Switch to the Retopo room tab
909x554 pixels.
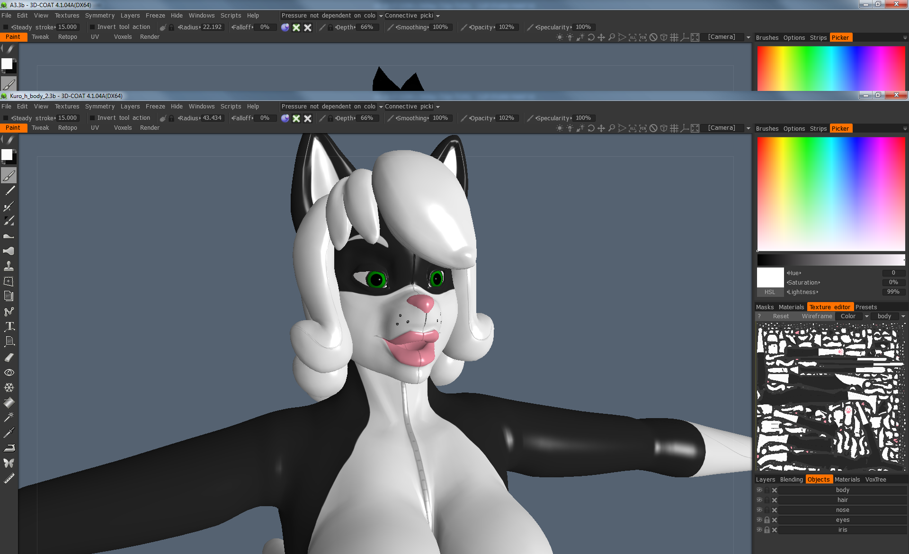(68, 128)
